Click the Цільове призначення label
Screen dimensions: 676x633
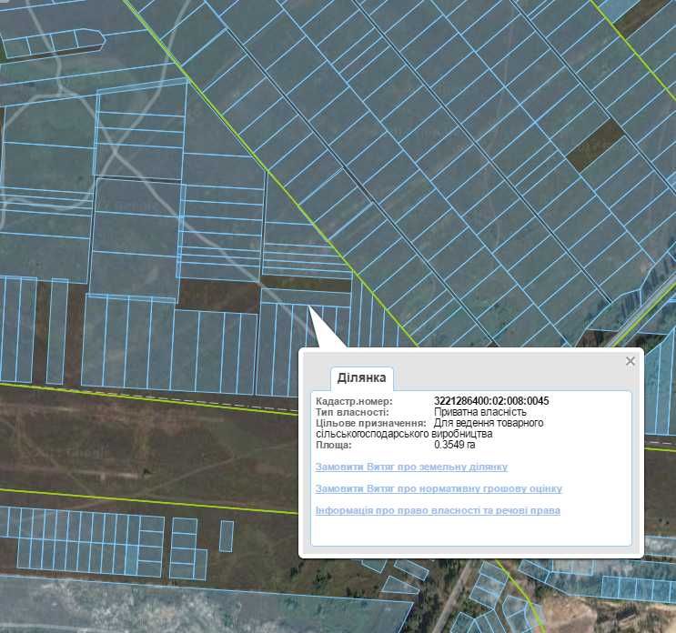click(371, 423)
